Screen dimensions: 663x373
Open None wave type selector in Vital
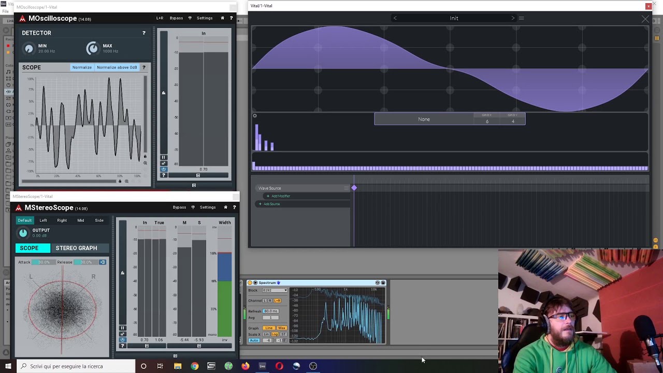point(424,119)
